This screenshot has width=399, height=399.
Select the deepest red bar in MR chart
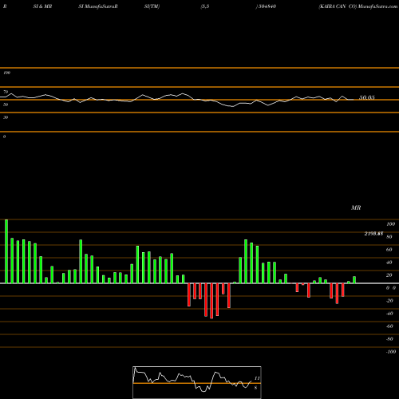point(211,301)
